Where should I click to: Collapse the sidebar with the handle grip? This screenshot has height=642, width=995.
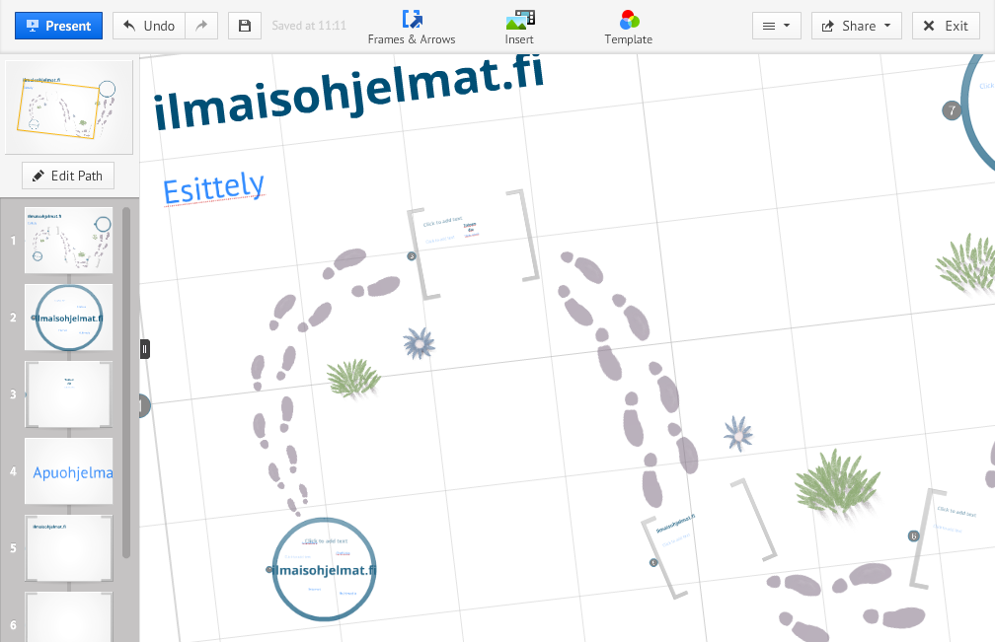(x=145, y=348)
